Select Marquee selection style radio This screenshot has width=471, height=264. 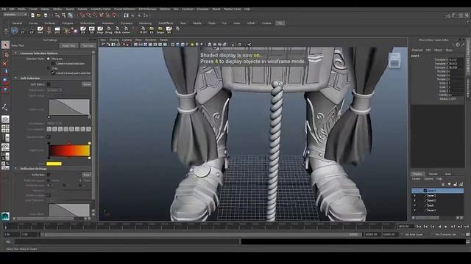(x=49, y=59)
